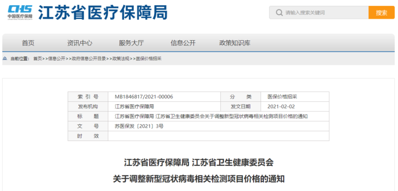
Task: Click the 标题 label cell
Action: click(x=88, y=117)
